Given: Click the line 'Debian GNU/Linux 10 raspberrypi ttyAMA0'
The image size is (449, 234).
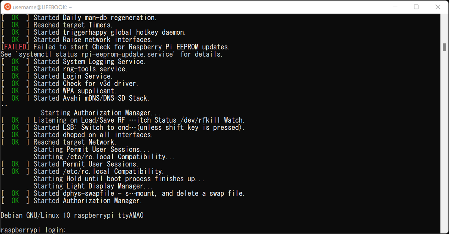Looking at the screenshot, I should click(72, 215).
